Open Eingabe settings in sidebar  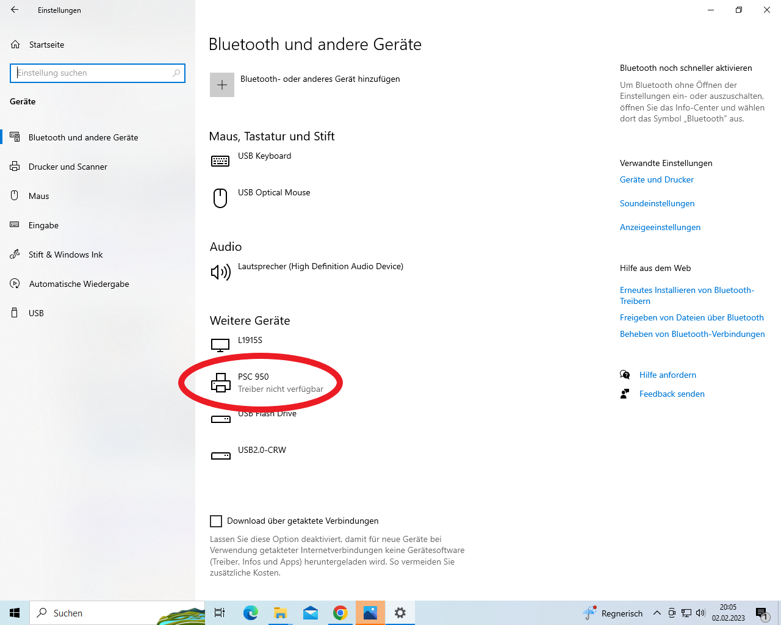click(43, 225)
